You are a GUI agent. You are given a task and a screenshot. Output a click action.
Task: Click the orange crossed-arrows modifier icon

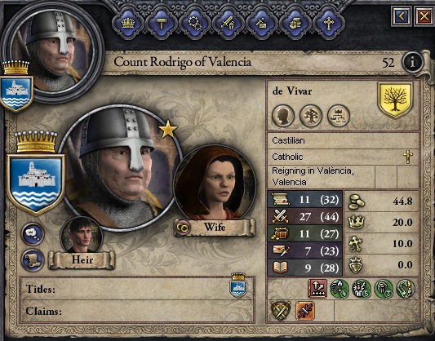pyautogui.click(x=305, y=311)
